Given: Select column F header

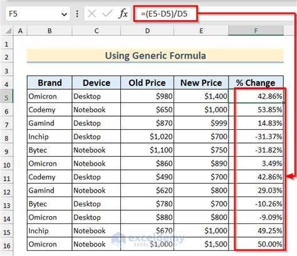Looking at the screenshot, I should point(256,31).
